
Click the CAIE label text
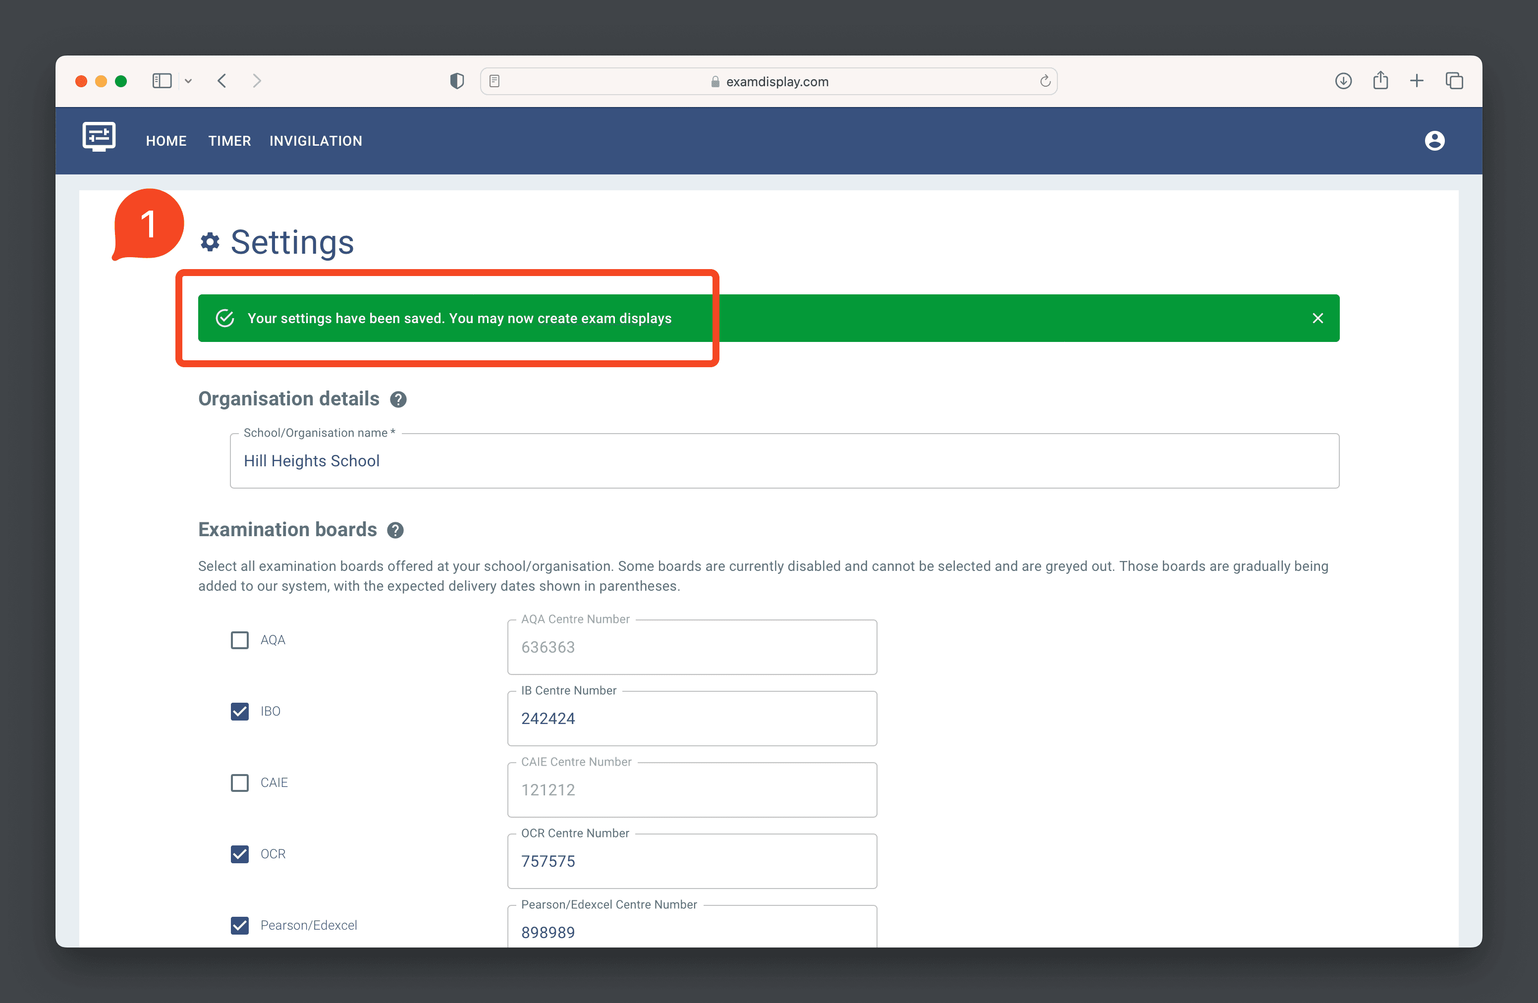pyautogui.click(x=274, y=782)
